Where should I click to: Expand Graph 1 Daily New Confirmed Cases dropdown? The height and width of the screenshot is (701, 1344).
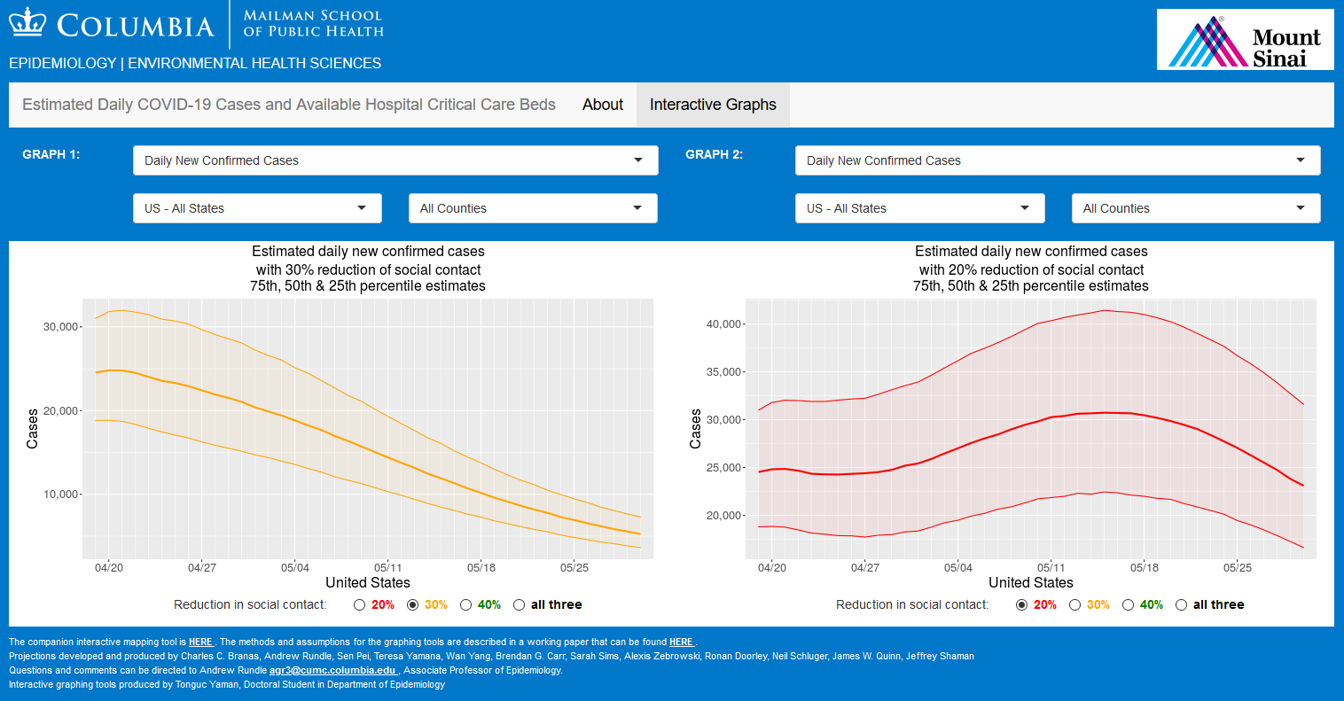[395, 160]
